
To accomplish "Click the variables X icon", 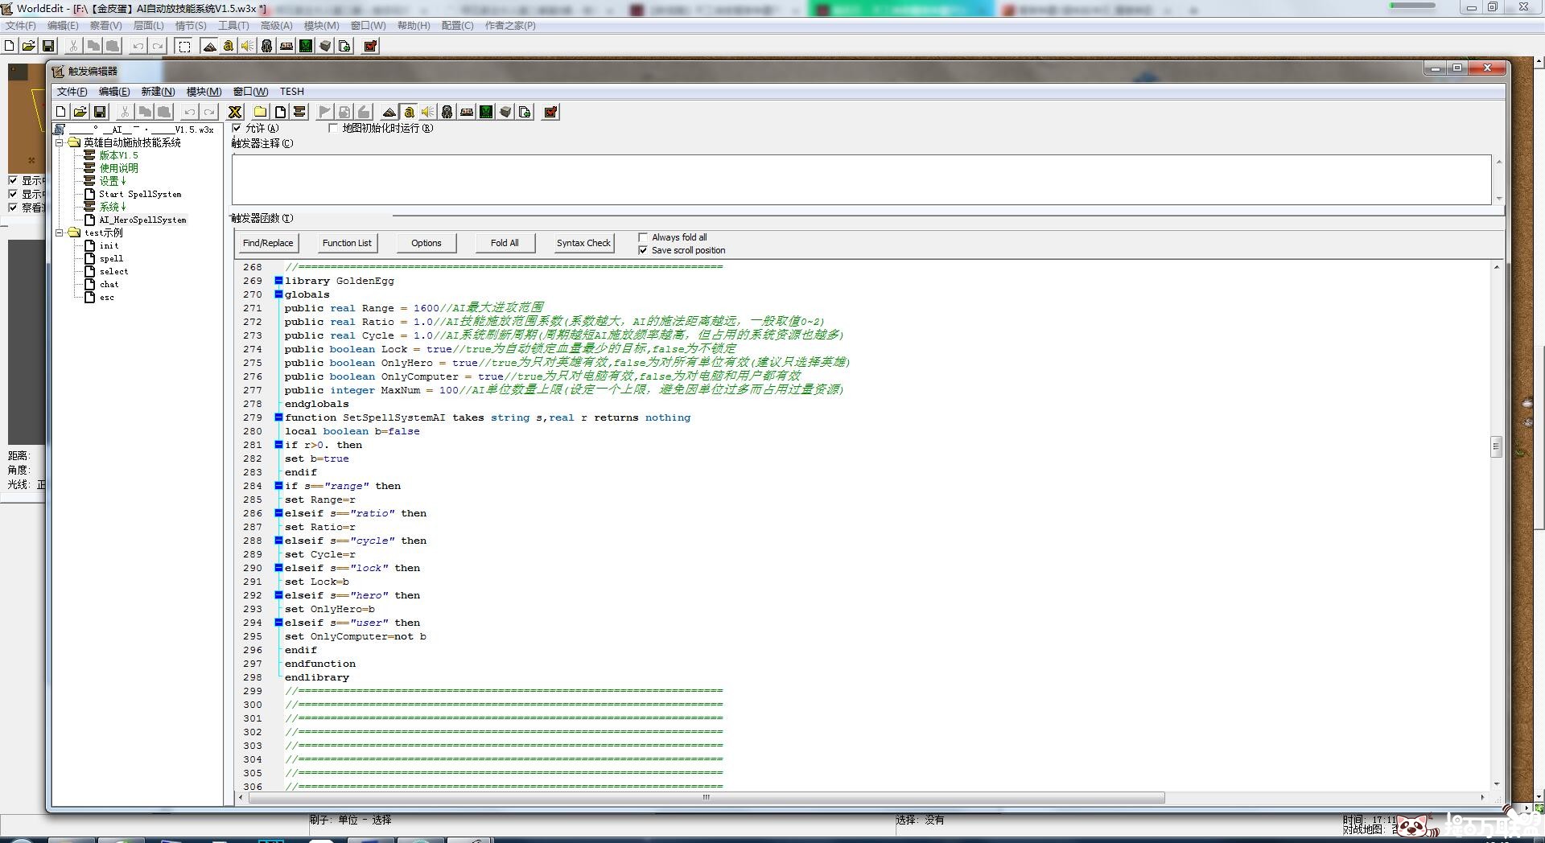I will [x=235, y=112].
